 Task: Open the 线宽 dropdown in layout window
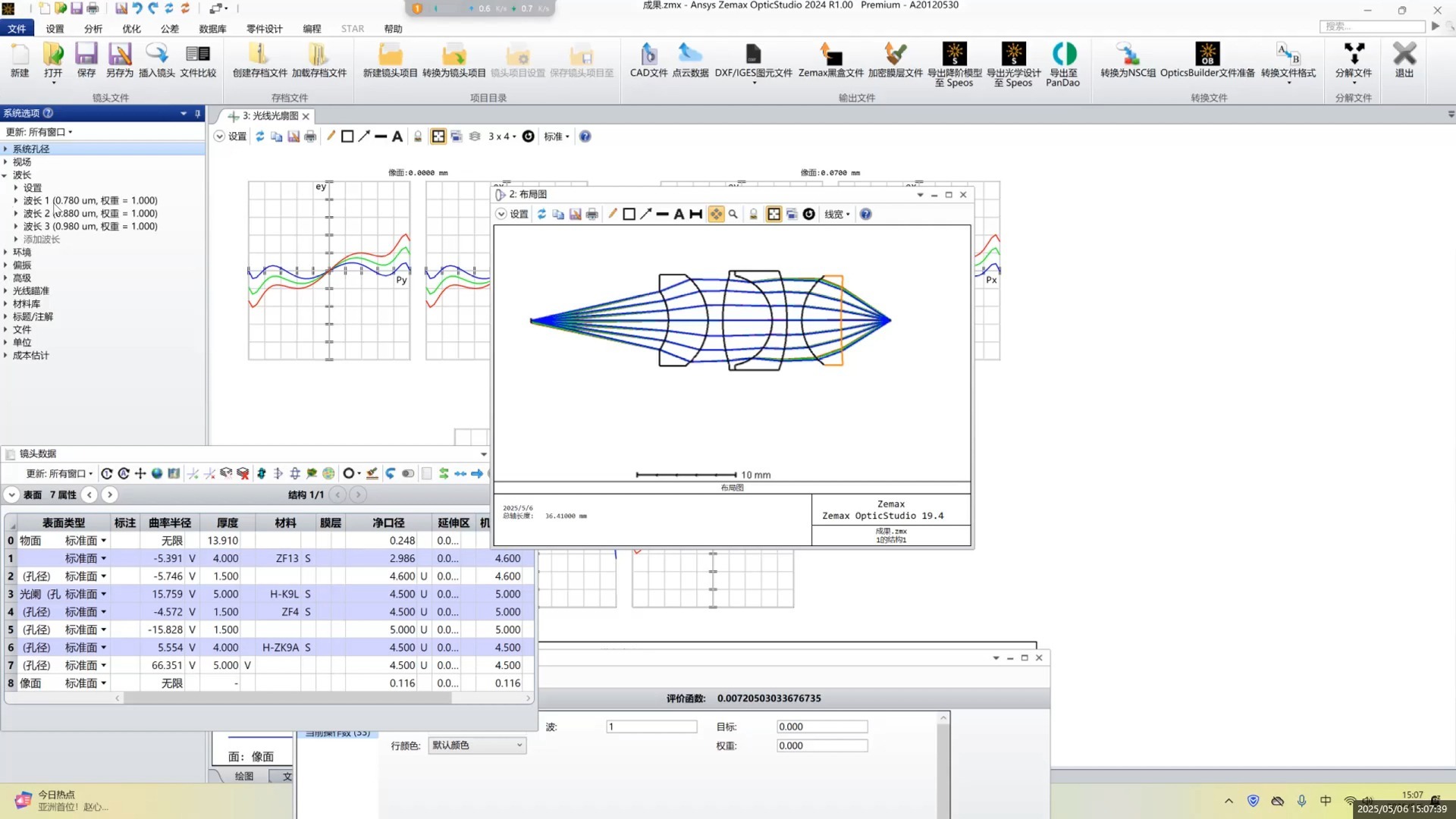pyautogui.click(x=837, y=215)
